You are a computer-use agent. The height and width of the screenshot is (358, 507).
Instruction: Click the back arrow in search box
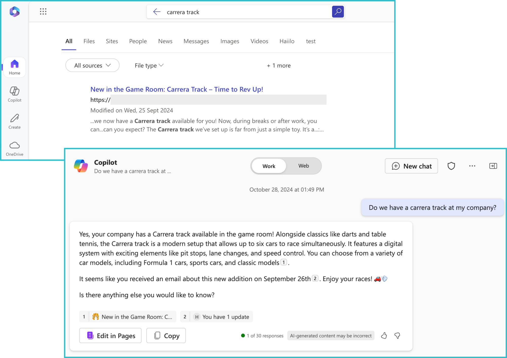[x=157, y=12]
